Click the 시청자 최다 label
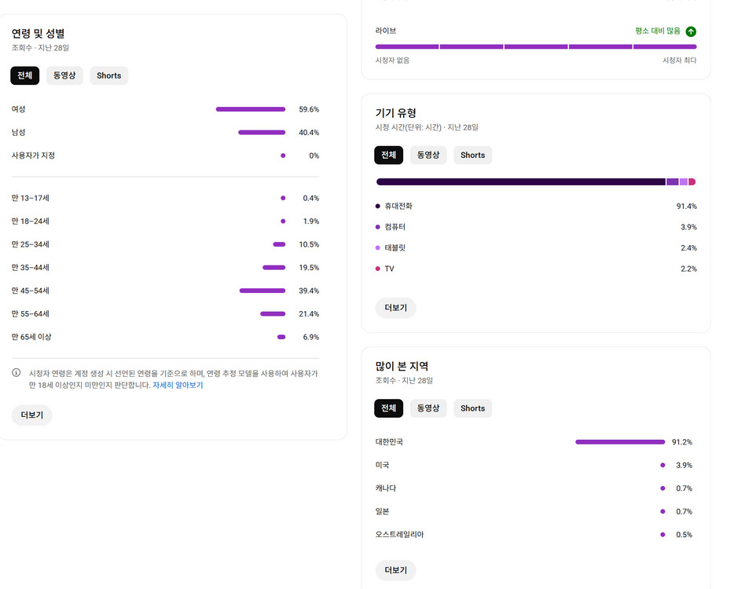Image resolution: width=734 pixels, height=589 pixels. [x=680, y=60]
